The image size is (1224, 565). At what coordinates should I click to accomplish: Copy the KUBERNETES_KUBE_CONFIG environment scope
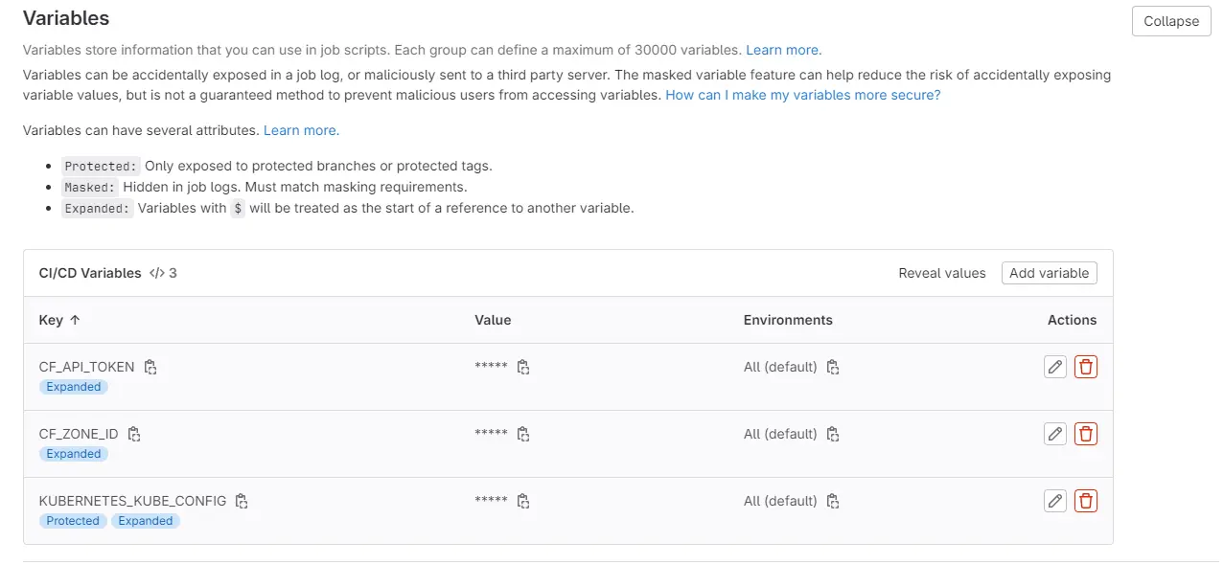(833, 501)
